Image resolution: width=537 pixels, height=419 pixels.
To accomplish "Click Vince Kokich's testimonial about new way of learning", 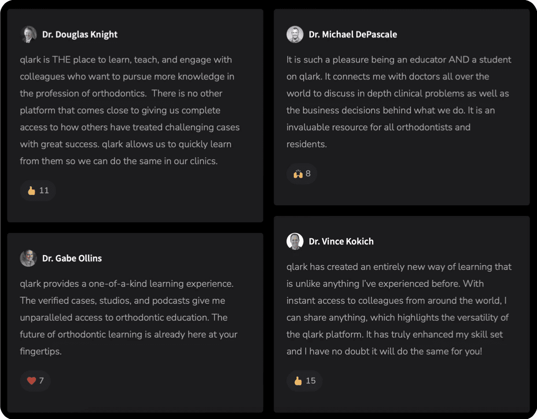I will [x=399, y=309].
